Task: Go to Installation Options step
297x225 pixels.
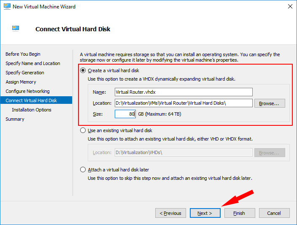Action: tap(32, 110)
